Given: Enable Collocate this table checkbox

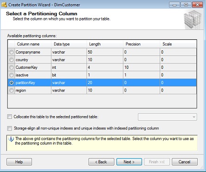Looking at the screenshot, I should coord(10,117).
